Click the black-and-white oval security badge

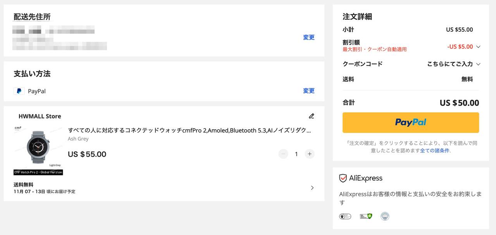pos(345,216)
